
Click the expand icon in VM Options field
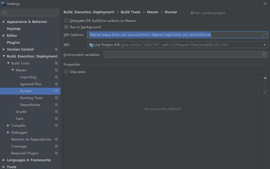coord(264,35)
